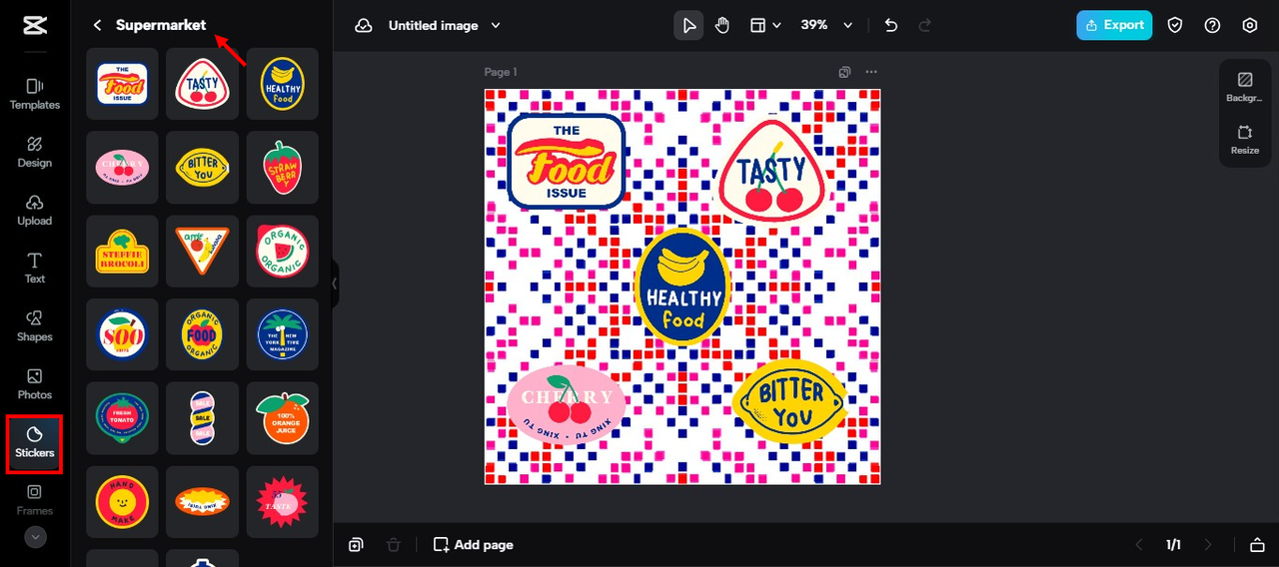Click the 'Page 1' label
The height and width of the screenshot is (567, 1279).
click(x=501, y=72)
